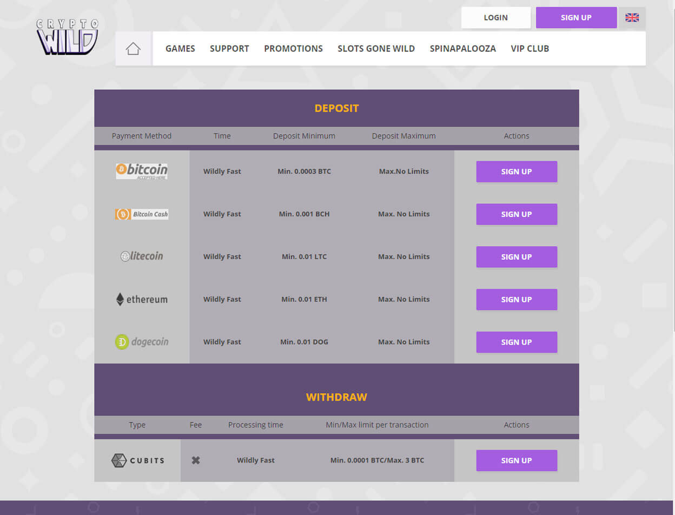Click the Fee column header
Screen dimensions: 675x515
pyautogui.click(x=196, y=425)
